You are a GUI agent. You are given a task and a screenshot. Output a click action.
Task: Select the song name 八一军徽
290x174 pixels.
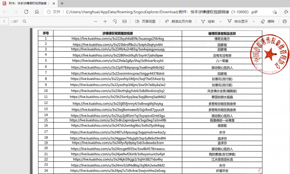tap(222, 61)
